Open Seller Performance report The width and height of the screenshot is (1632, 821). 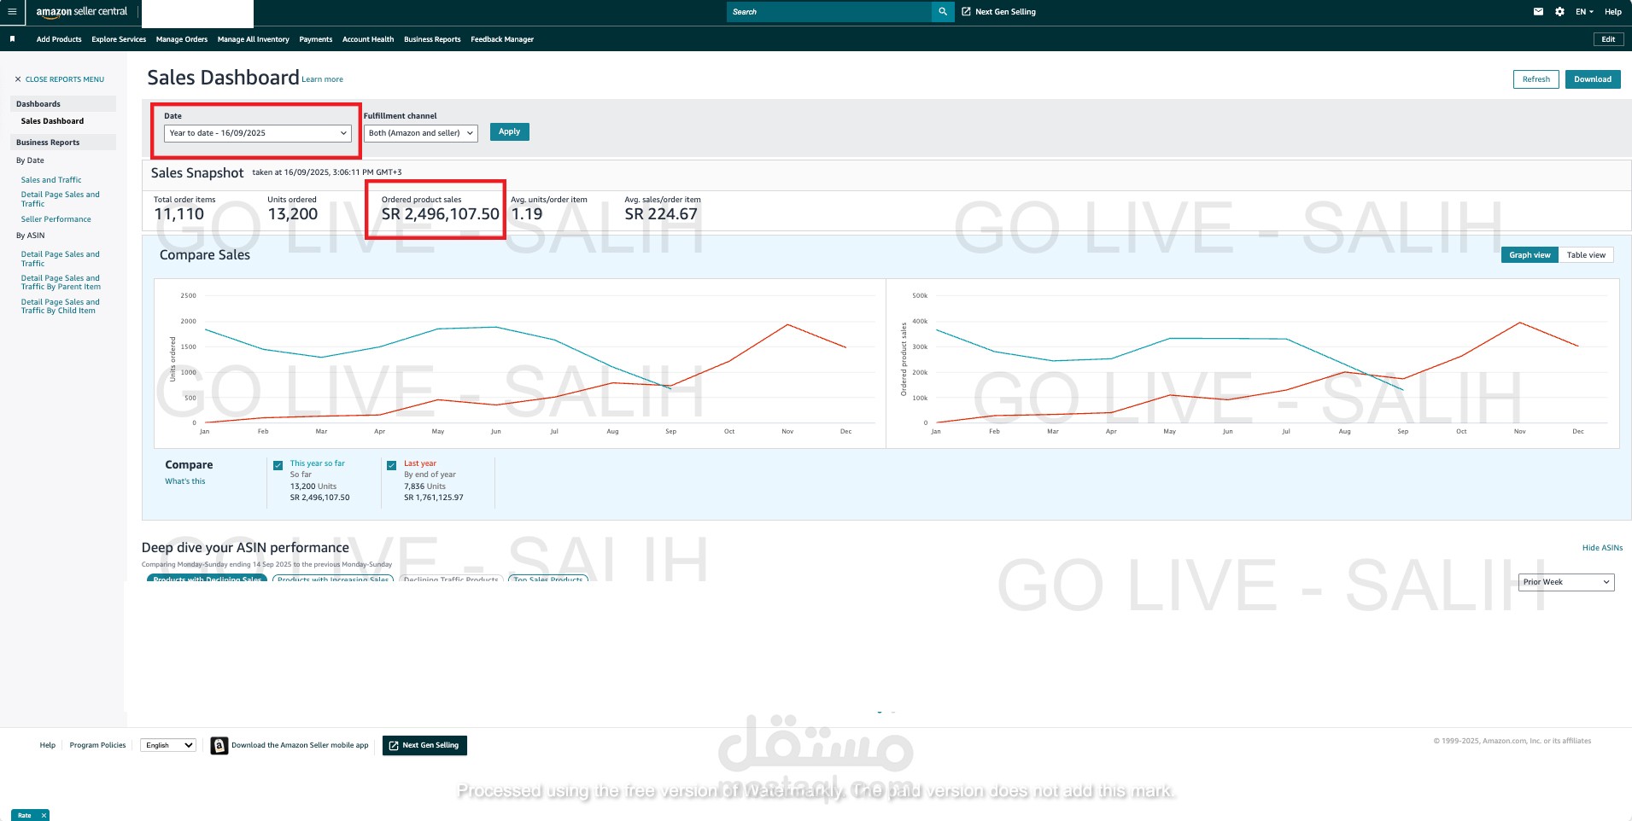[56, 219]
